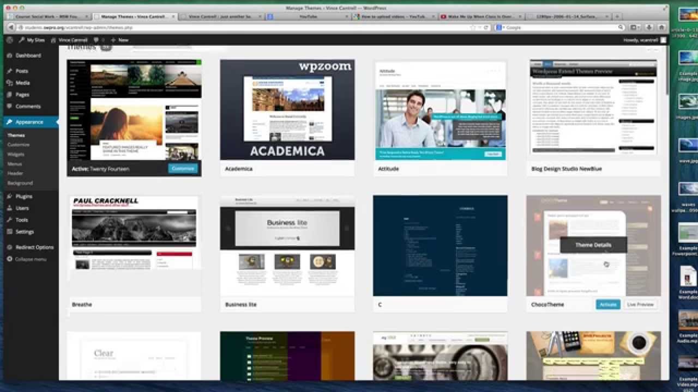This screenshot has height=392, width=698.
Task: Open the Header submenu link
Action: [15, 174]
